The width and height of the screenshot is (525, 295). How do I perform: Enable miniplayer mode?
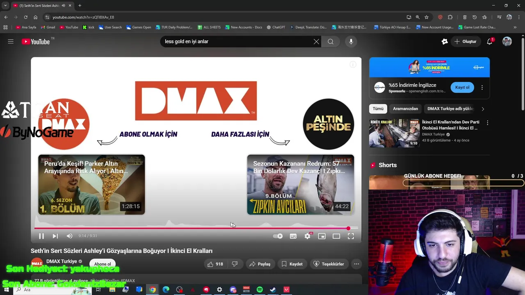(x=322, y=236)
